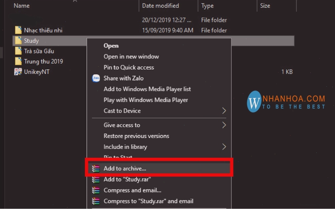This screenshot has width=335, height=209.
Task: Select Add to Windows Media Player list
Action: pyautogui.click(x=147, y=89)
